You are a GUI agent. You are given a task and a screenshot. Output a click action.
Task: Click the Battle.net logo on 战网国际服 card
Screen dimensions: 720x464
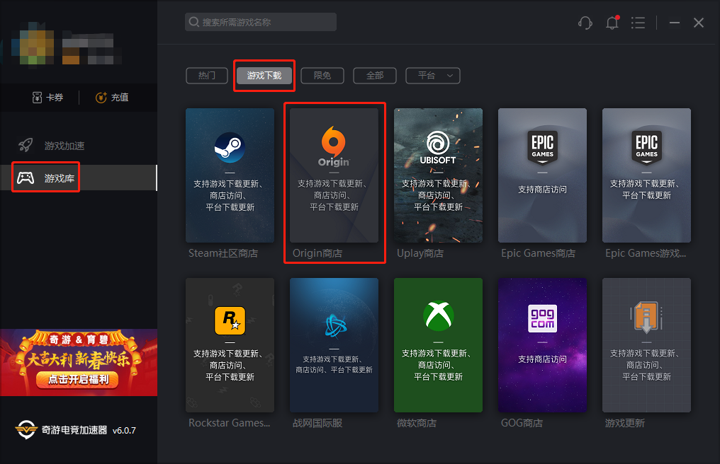334,325
